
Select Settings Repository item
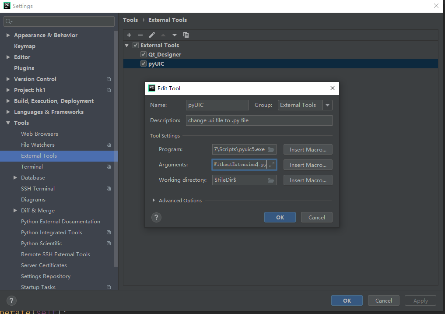coord(46,276)
